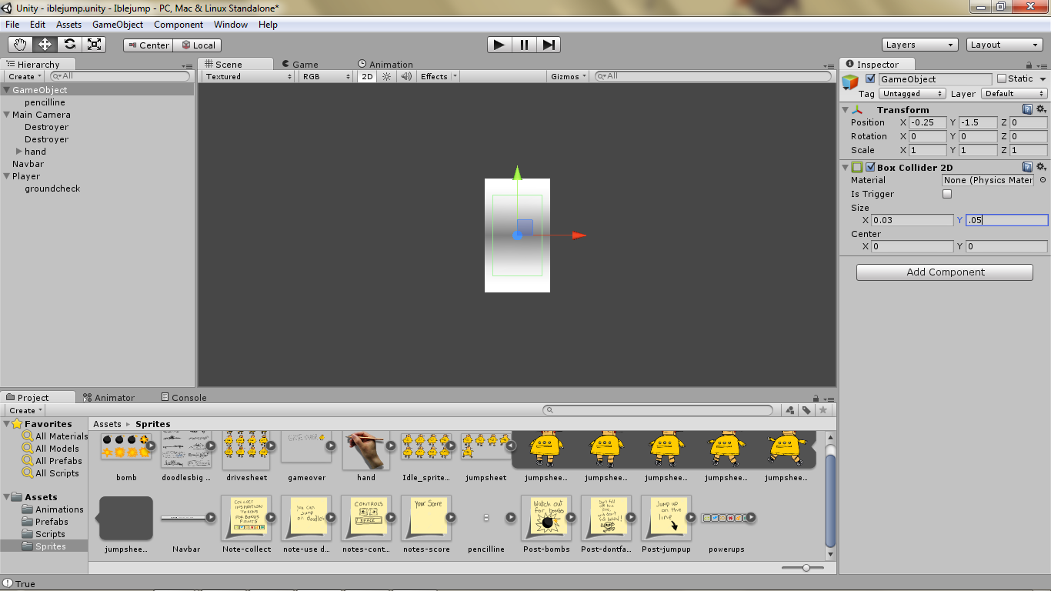Enable the Is Trigger checkbox
Screen dimensions: 1051x591
click(x=946, y=194)
